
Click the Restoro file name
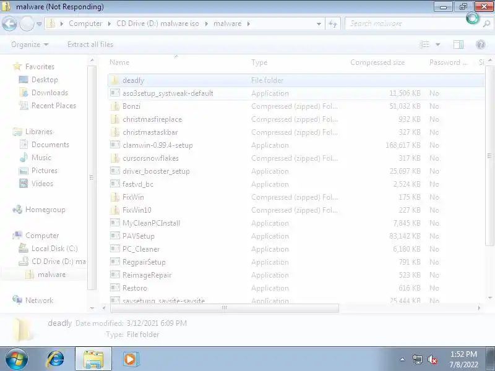click(135, 288)
